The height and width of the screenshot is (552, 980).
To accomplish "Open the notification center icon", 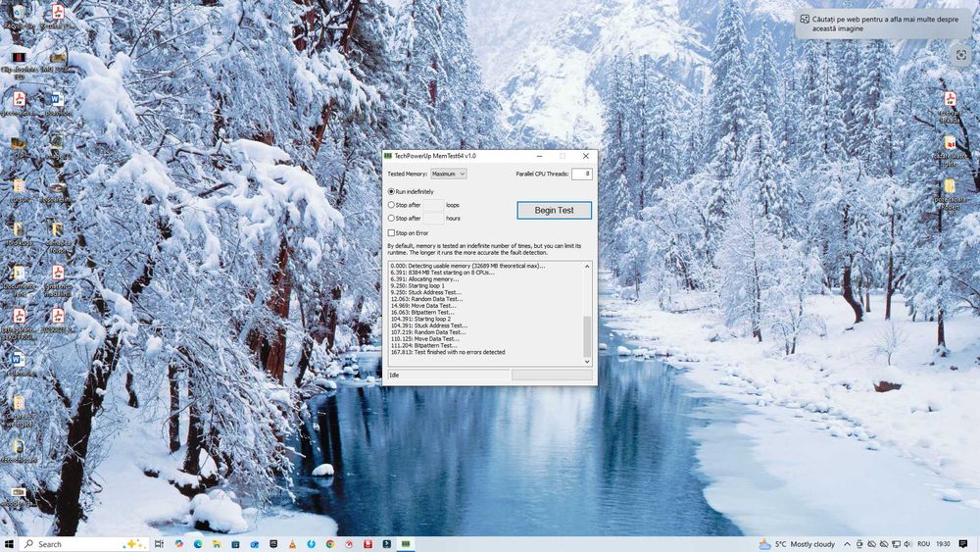I will [x=963, y=544].
